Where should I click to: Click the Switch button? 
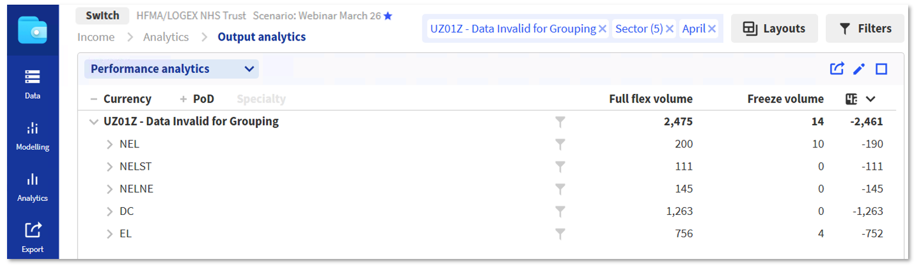[102, 16]
